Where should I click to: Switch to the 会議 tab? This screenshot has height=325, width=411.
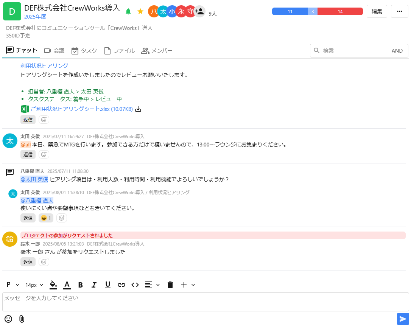pos(54,51)
